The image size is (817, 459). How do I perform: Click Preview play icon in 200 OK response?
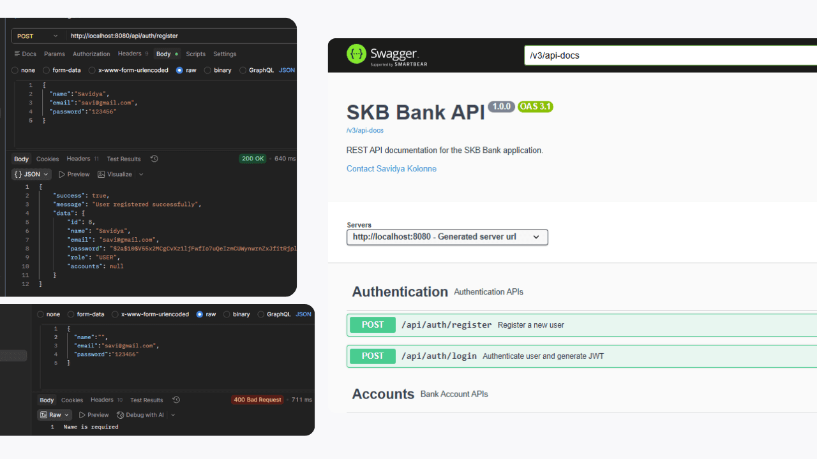point(62,174)
